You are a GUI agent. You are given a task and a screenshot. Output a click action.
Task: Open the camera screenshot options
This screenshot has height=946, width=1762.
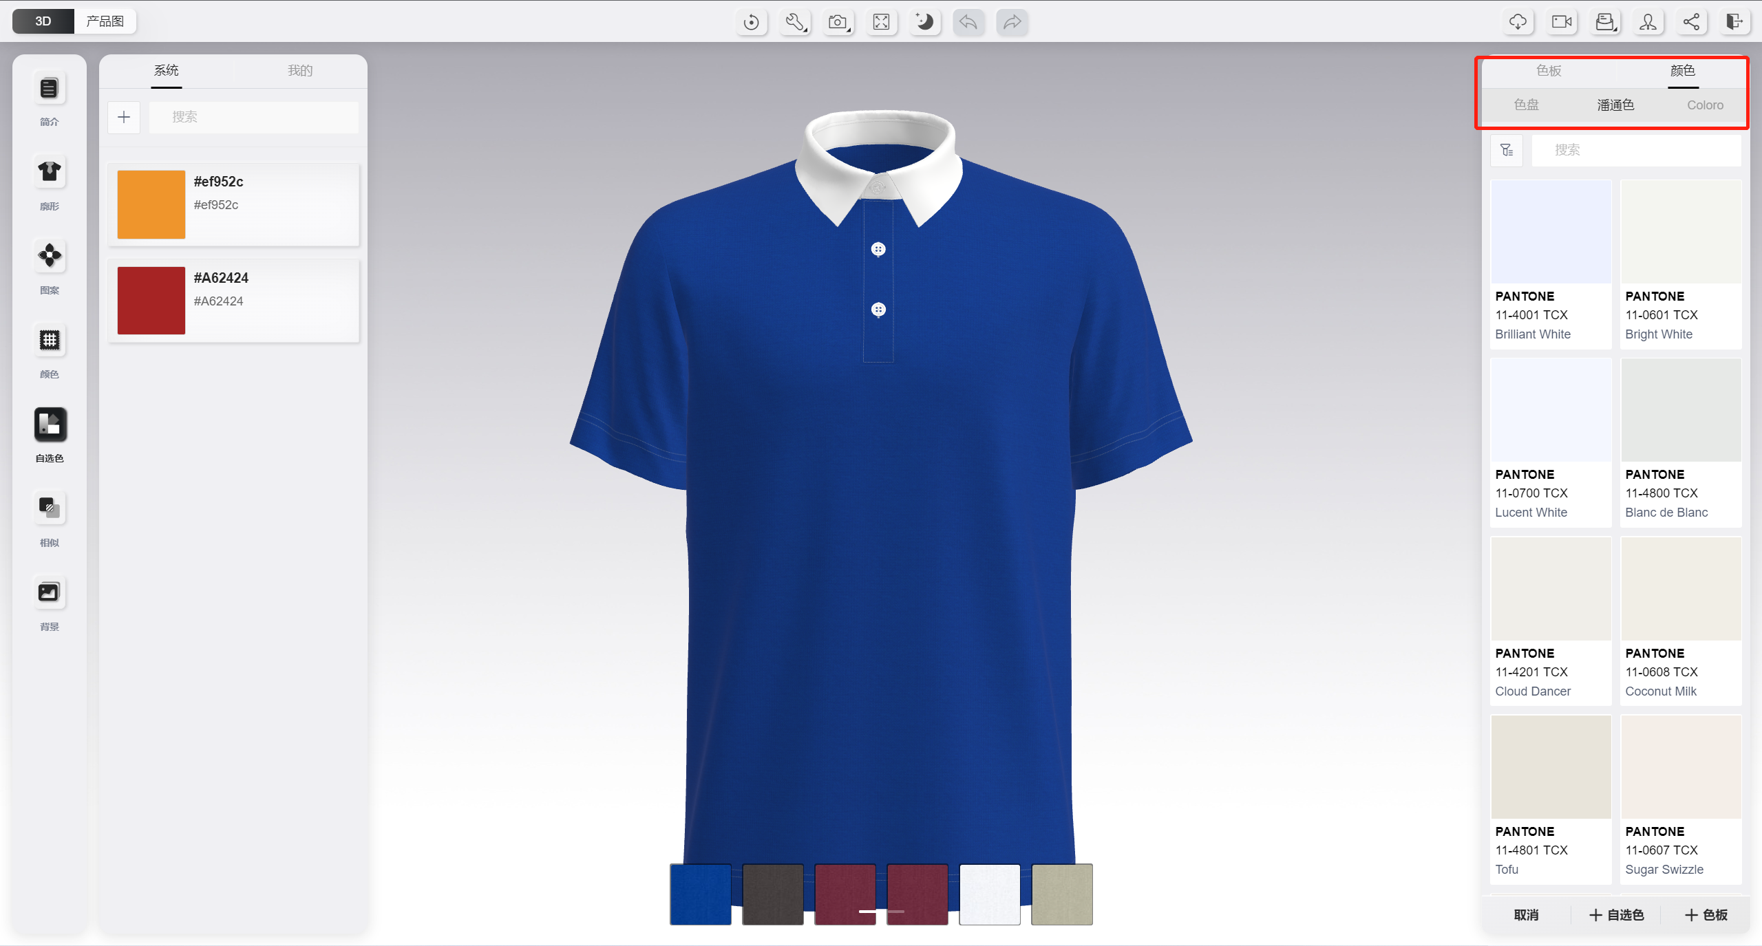(838, 22)
